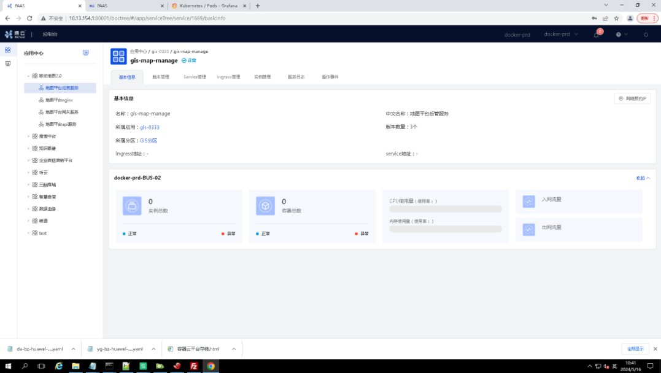The width and height of the screenshot is (661, 373).
Task: Click the inbound traffic (入网流量) icon
Action: 528,202
